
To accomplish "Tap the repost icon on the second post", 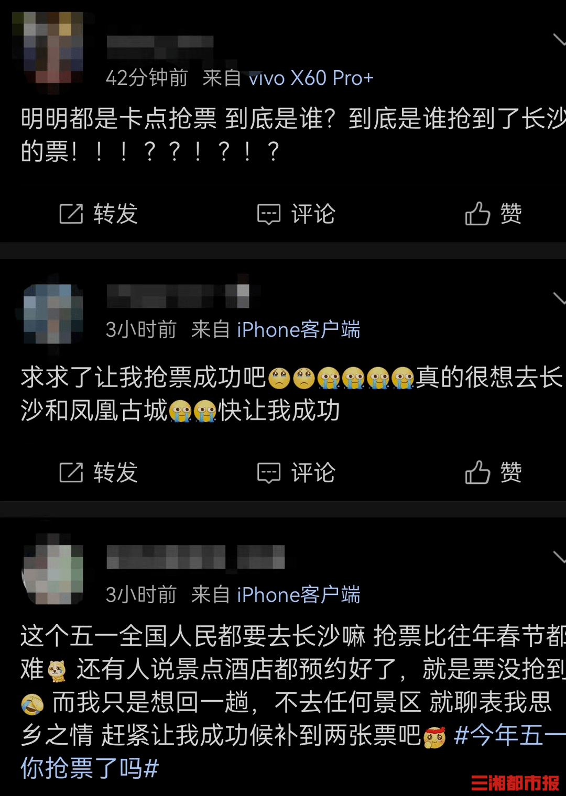I will click(71, 472).
